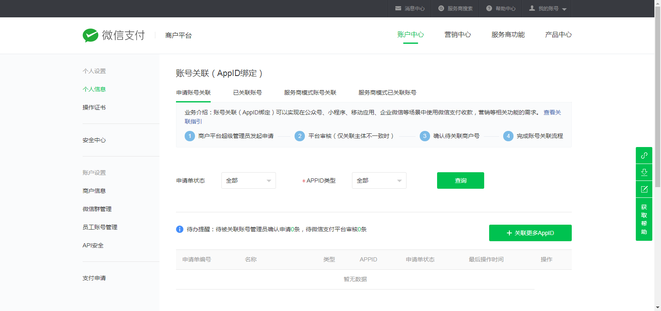Click APPID column header
The width and height of the screenshot is (661, 311).
(x=369, y=259)
